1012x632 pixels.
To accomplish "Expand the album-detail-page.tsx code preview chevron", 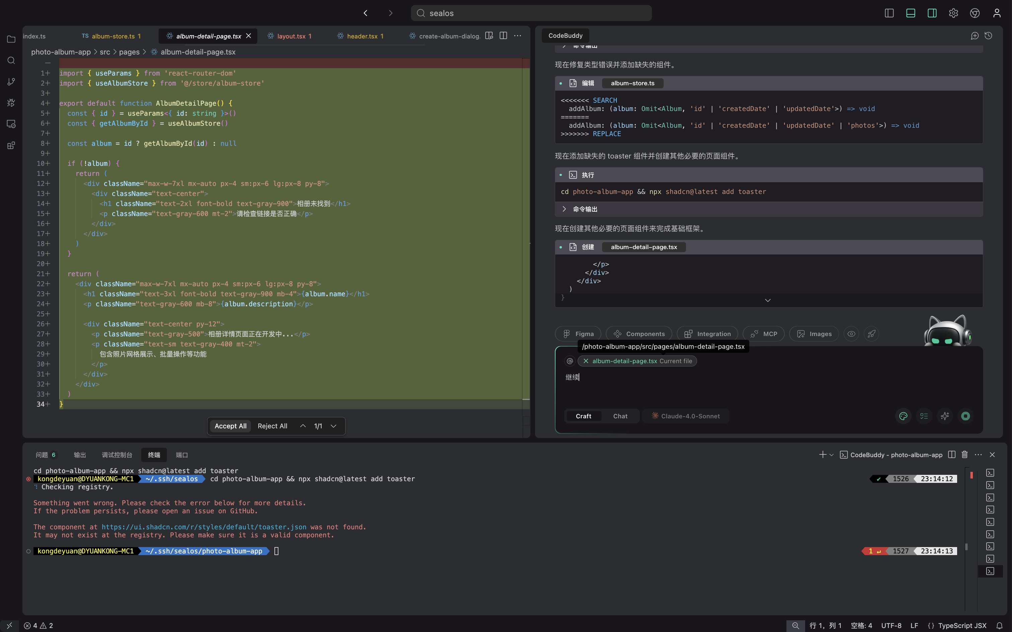I will click(x=768, y=301).
